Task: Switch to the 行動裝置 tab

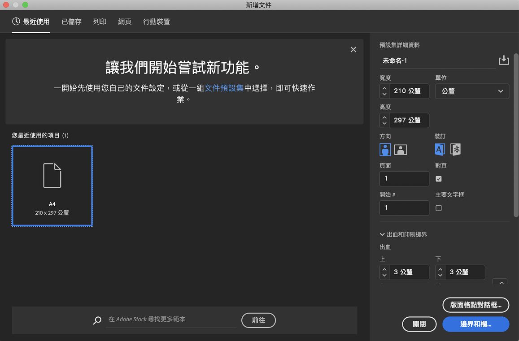Action: coord(157,22)
